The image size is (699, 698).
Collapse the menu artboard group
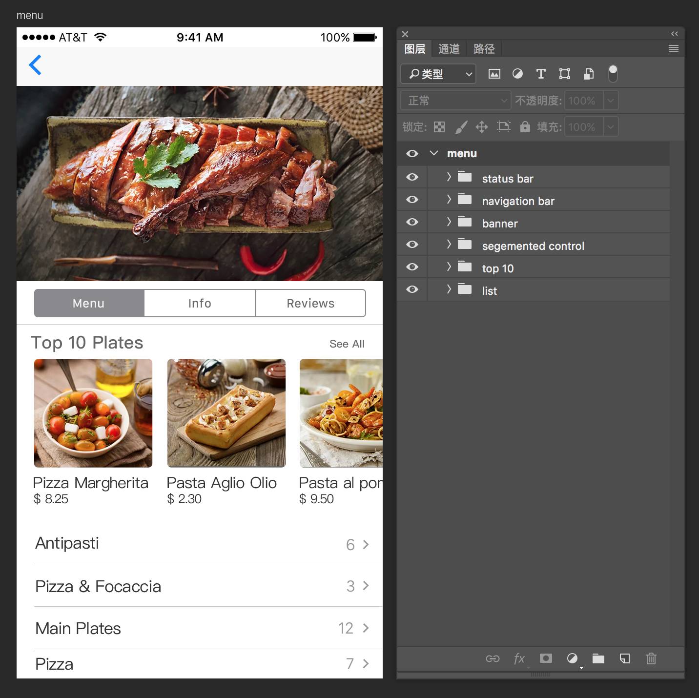433,153
